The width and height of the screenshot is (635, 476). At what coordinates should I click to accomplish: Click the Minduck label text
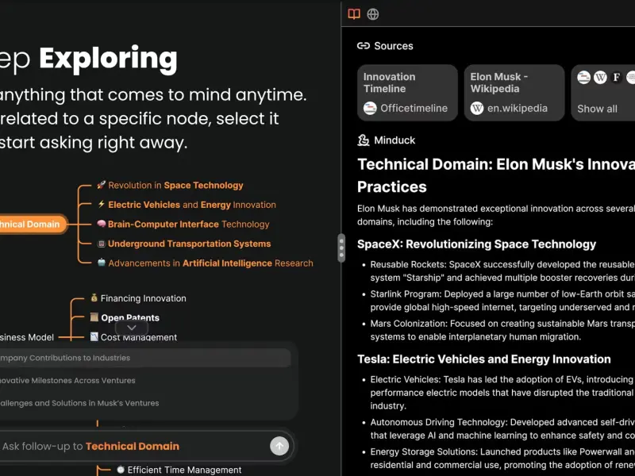[x=394, y=140]
